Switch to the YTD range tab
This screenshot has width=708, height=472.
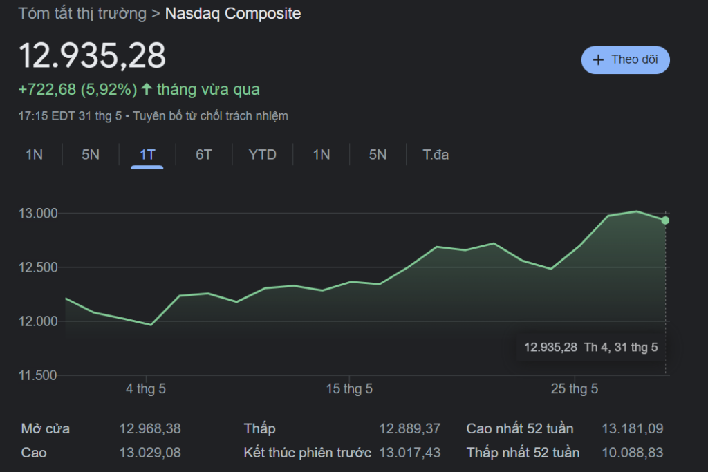pos(262,155)
